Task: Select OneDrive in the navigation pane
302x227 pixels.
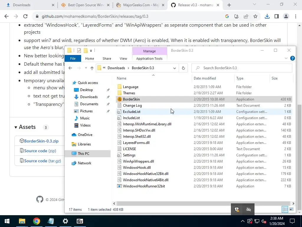Action: pyautogui.click(x=85, y=135)
